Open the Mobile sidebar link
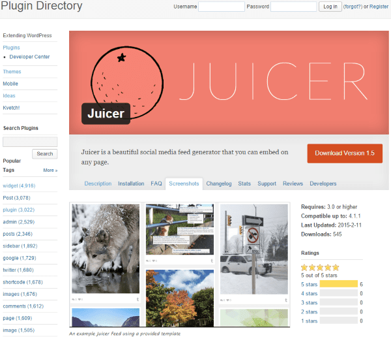Image resolution: width=391 pixels, height=337 pixels. point(10,84)
